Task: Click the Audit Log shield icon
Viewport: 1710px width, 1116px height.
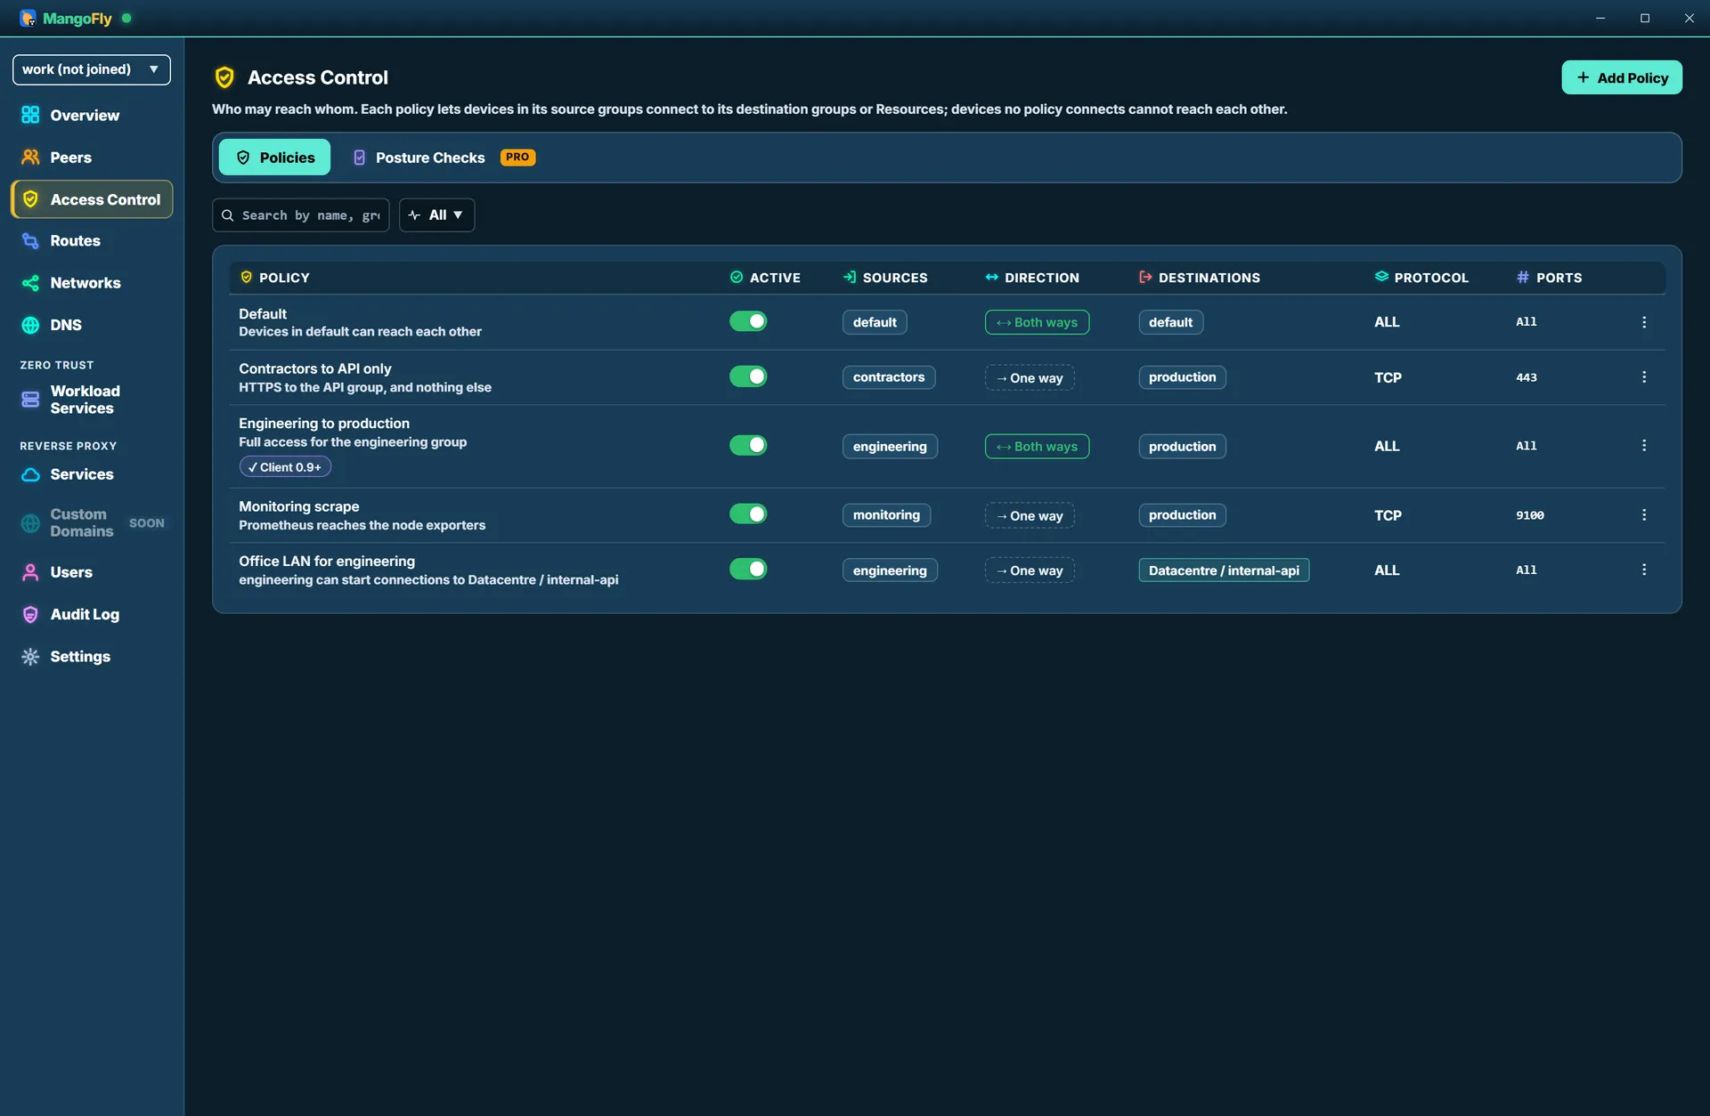Action: pyautogui.click(x=30, y=614)
